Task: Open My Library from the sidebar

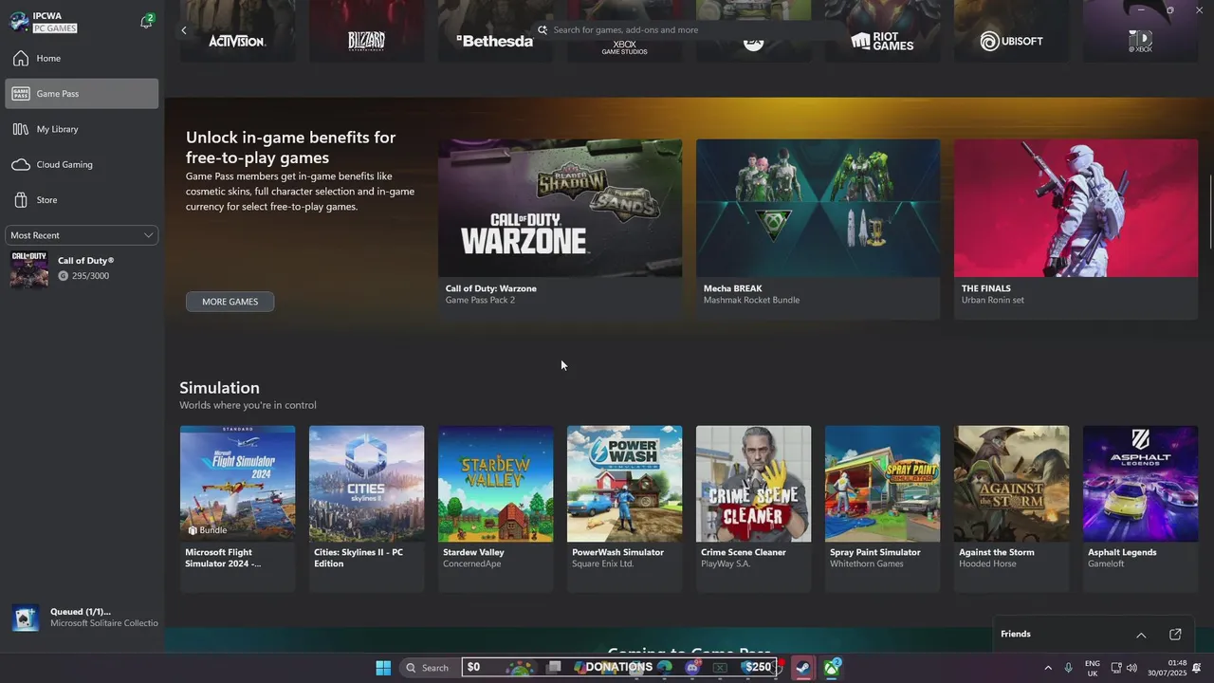Action: (82, 129)
